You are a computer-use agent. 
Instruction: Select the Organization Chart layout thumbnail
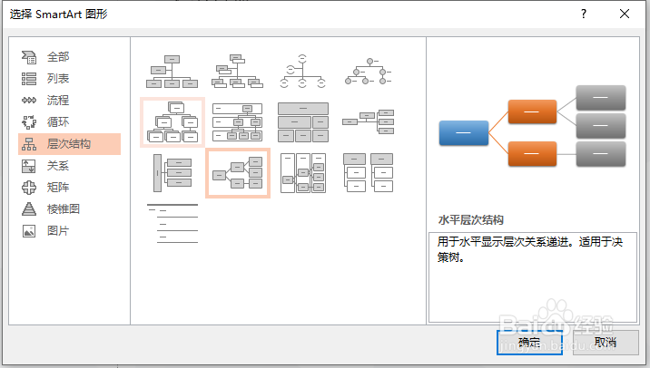[x=172, y=72]
